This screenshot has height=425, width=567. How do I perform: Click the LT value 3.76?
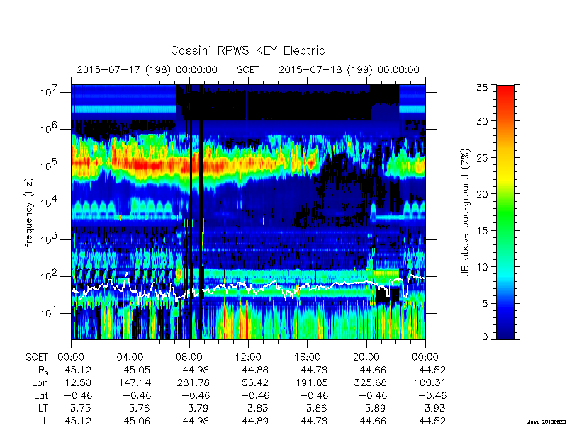140,408
